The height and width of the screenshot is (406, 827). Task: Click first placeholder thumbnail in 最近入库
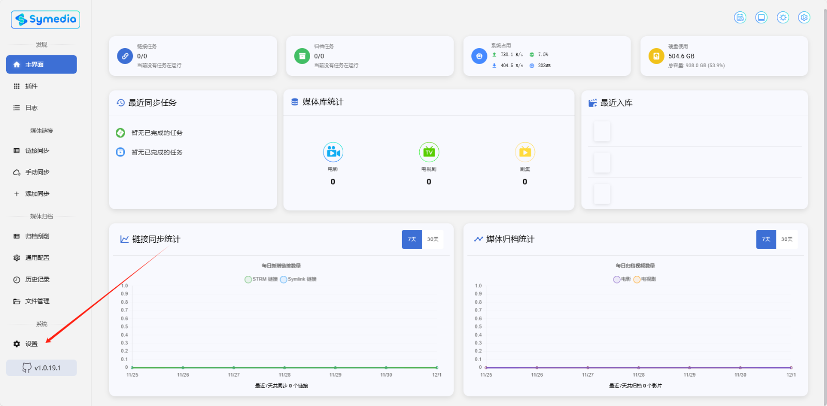coord(602,131)
